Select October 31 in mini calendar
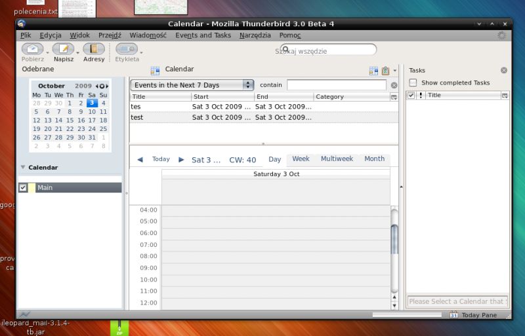This screenshot has height=336, width=525. [x=92, y=138]
